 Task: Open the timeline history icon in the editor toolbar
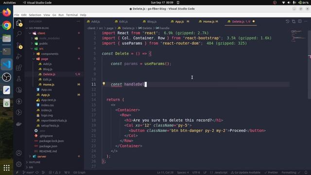coord(287,21)
